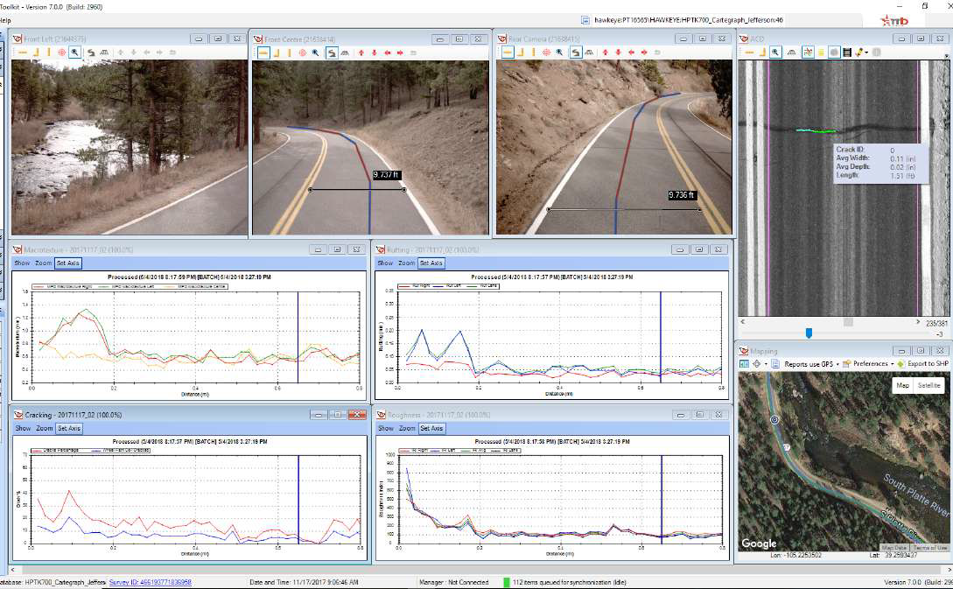The width and height of the screenshot is (953, 589).
Task: Click Set Axis button in Macrotexture panel
Action: [x=67, y=263]
